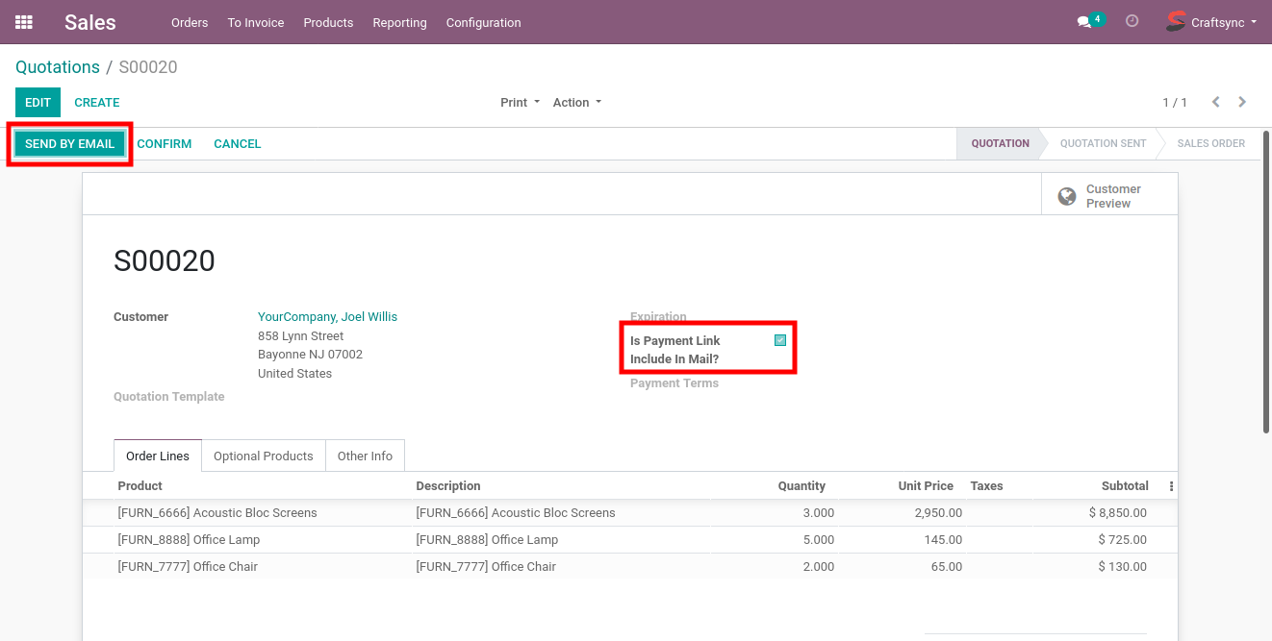Screen dimensions: 1272x641
Task: Click the Confirm button
Action: tap(164, 143)
